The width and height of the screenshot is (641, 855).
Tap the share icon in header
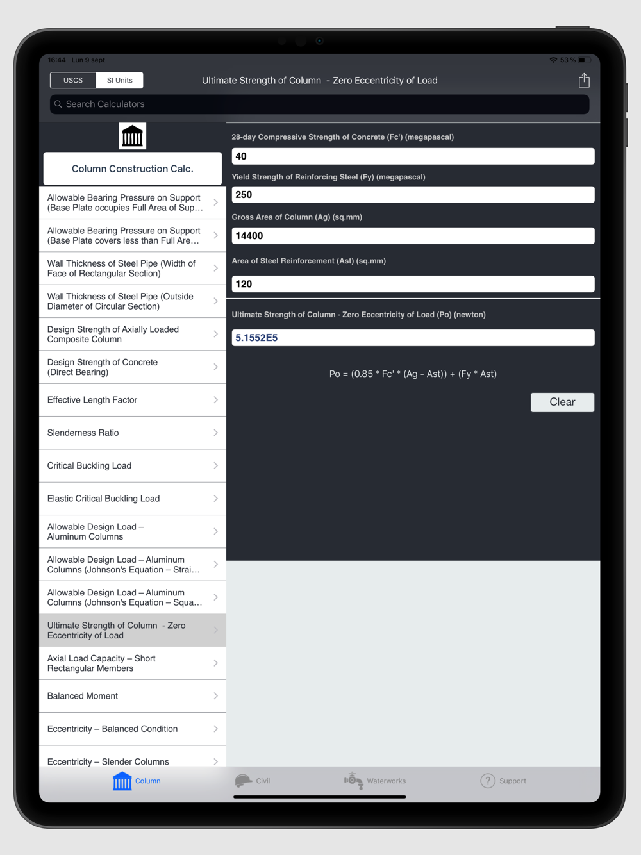coord(583,80)
